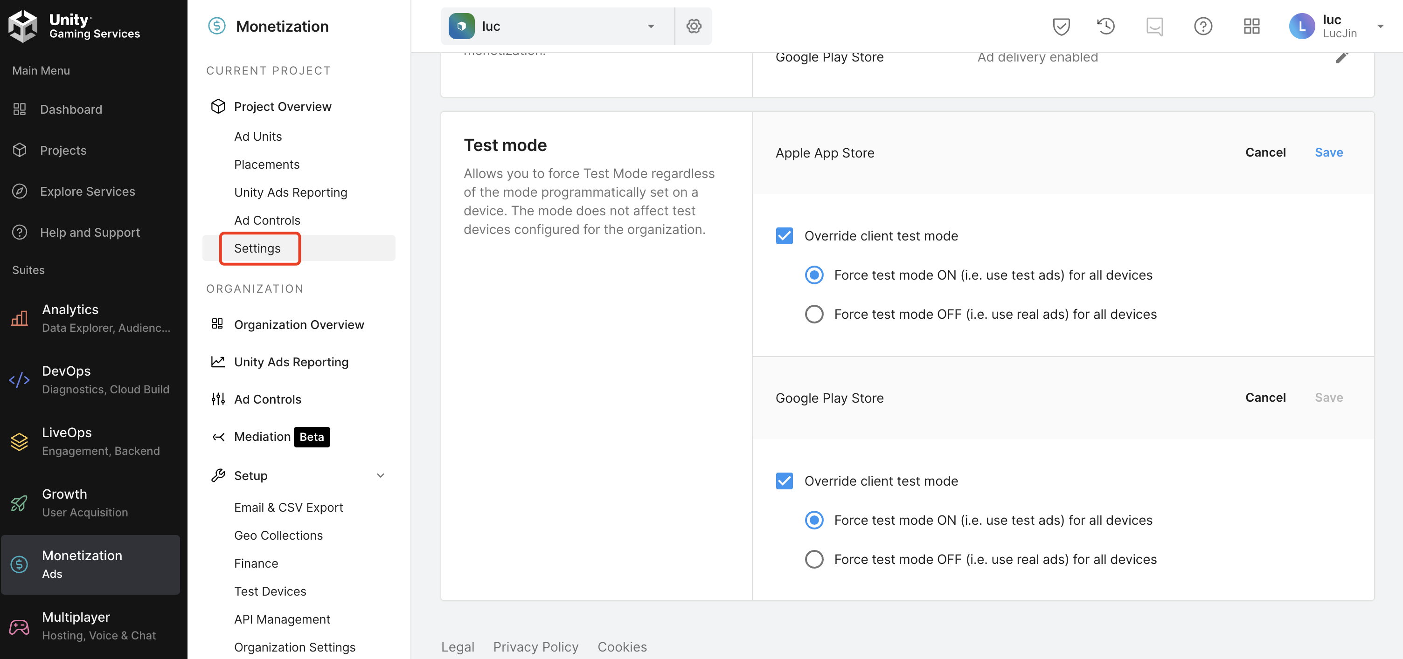1403x659 pixels.
Task: Open the project Settings menu item
Action: [x=299, y=248]
